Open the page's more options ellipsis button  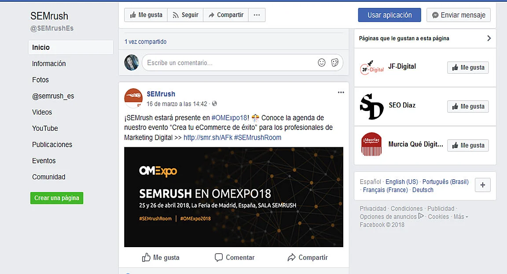257,15
